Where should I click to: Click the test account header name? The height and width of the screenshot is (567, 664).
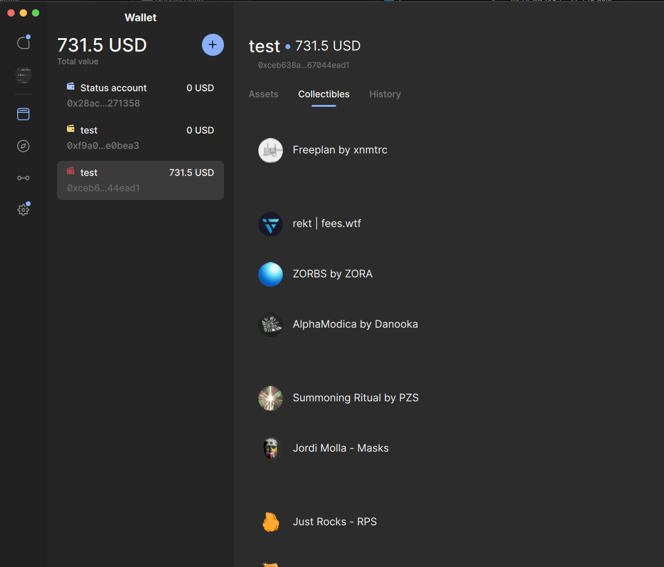[264, 46]
